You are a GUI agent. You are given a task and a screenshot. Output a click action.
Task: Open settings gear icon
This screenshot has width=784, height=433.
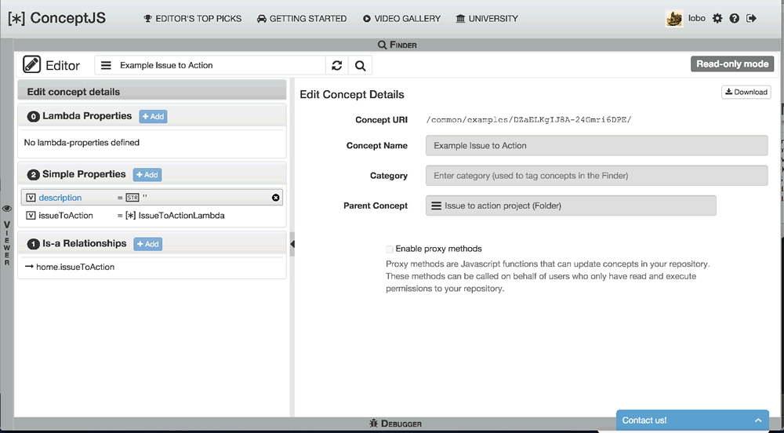[x=717, y=19]
